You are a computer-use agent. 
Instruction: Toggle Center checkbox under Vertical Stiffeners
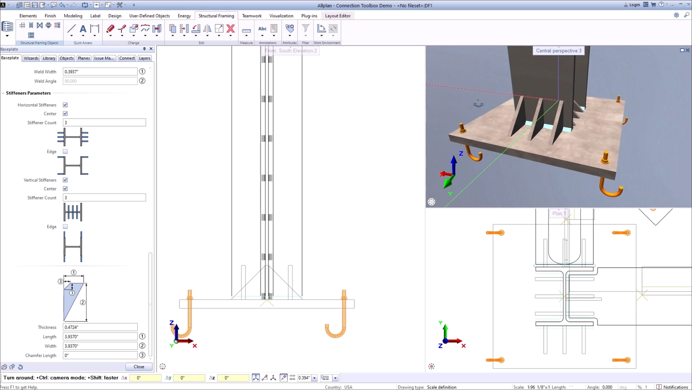[x=65, y=189]
